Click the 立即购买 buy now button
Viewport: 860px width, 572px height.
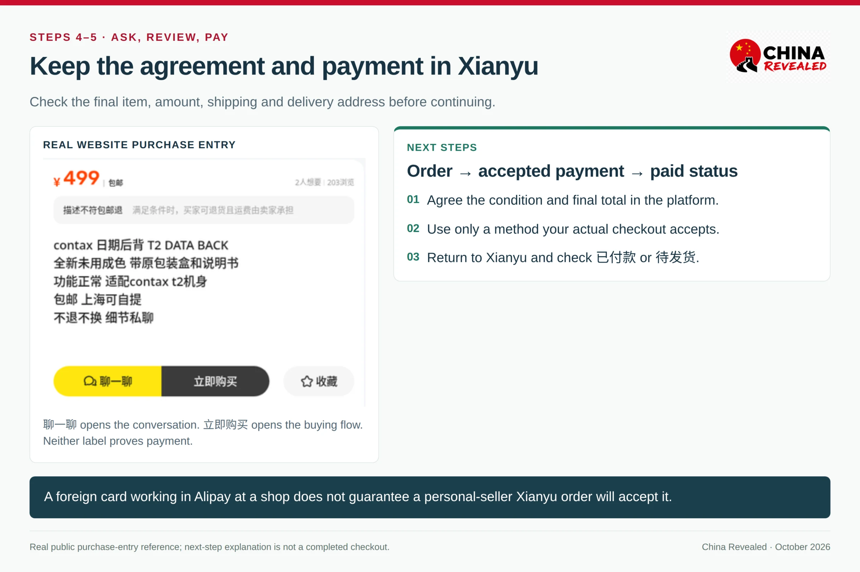point(215,381)
